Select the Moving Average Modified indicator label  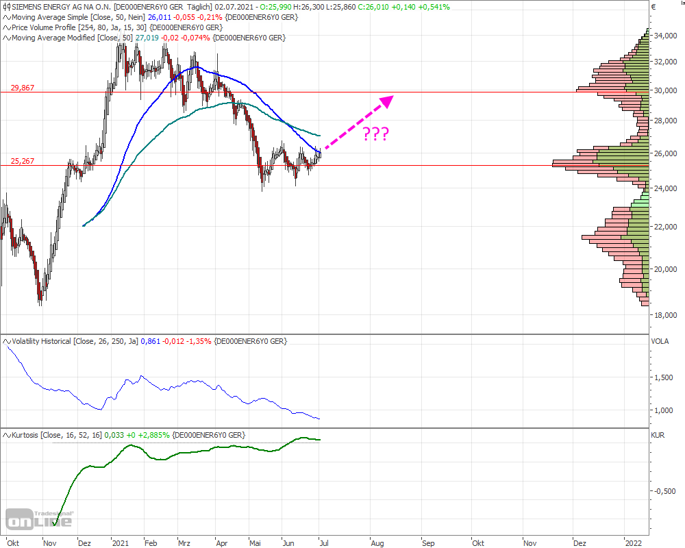click(x=72, y=38)
